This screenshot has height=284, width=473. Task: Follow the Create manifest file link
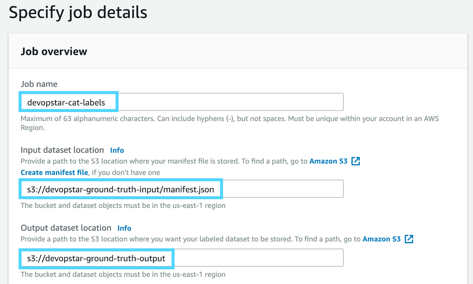pos(54,172)
